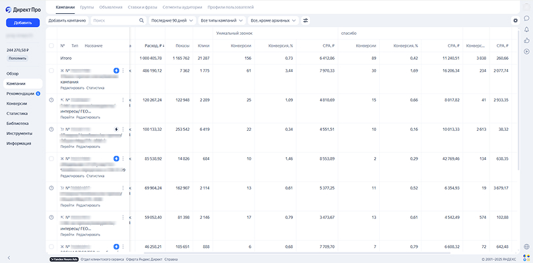Open the language globe icon
533x263 pixels.
pyautogui.click(x=526, y=247)
